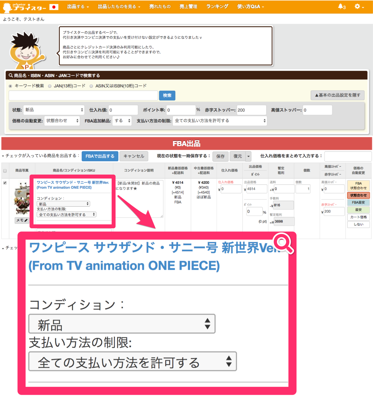Open the settings gear menu
This screenshot has width=373, height=400.
tap(359, 7)
